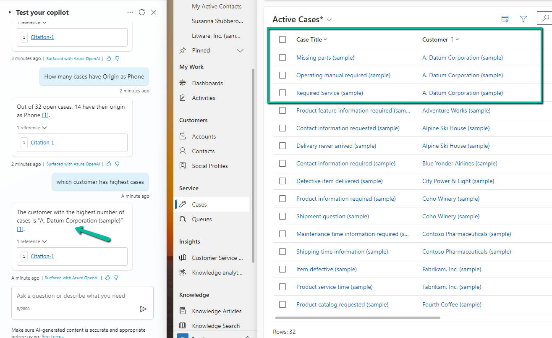Open the edit columns icon

tap(505, 19)
